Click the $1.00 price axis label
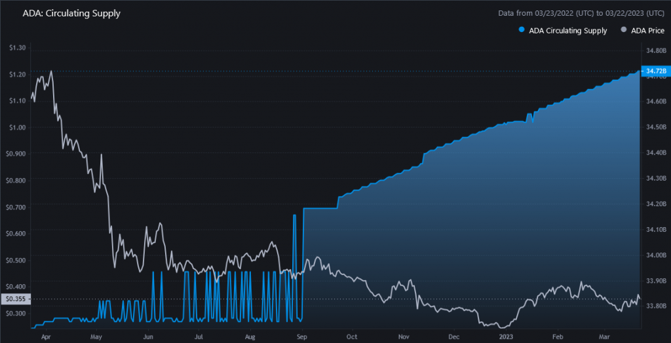671x343 pixels. click(18, 128)
